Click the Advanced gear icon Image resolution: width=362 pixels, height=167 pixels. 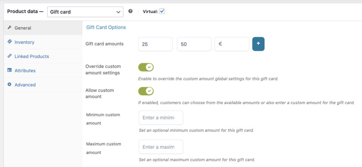(10, 85)
